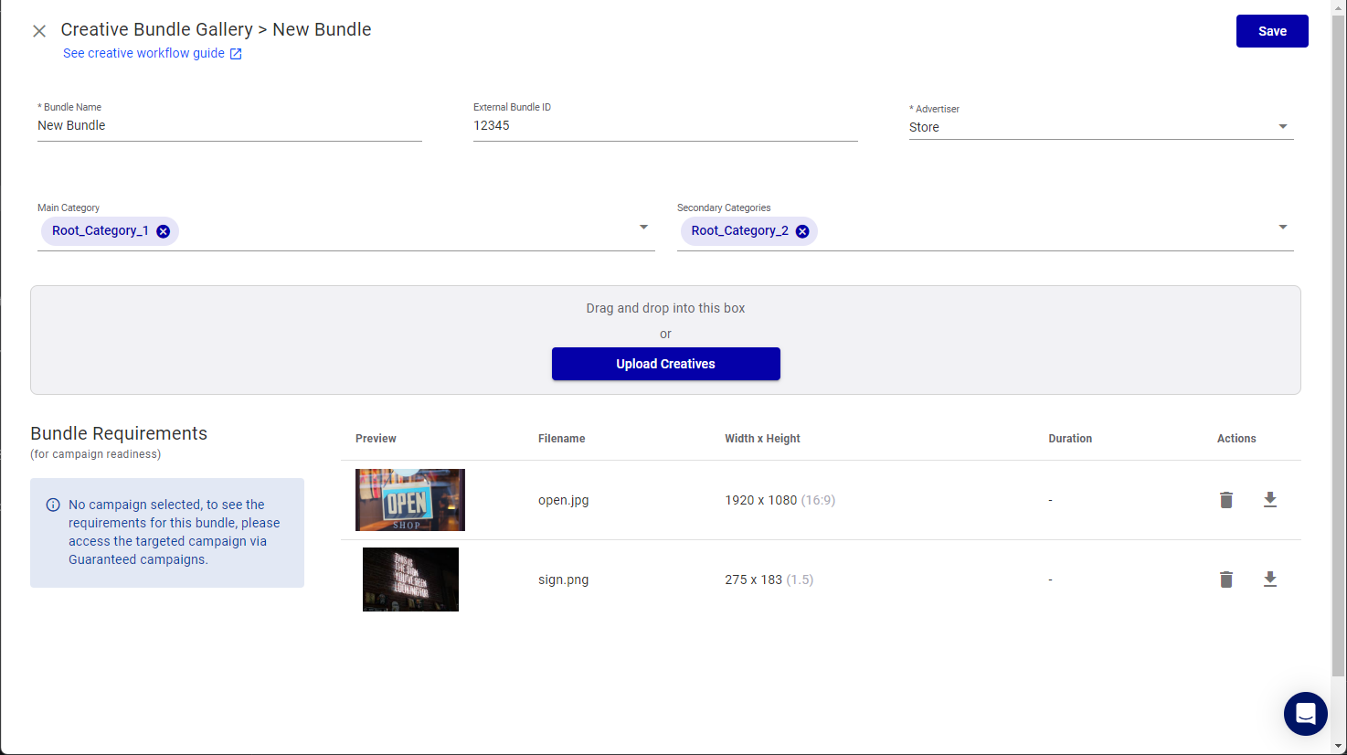Focus the External Bundle ID field
1347x755 pixels.
[664, 126]
